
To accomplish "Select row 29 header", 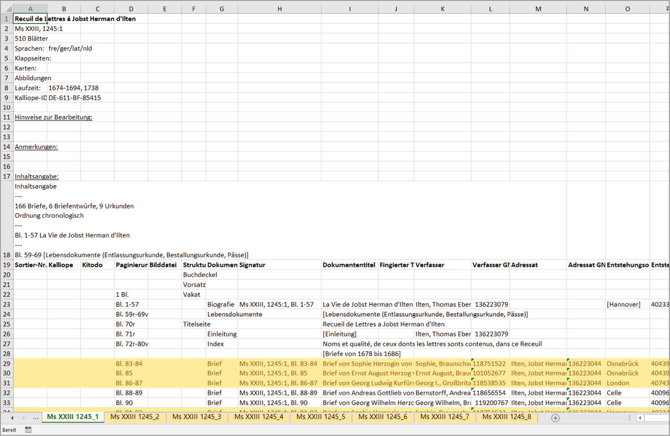I will (7, 364).
